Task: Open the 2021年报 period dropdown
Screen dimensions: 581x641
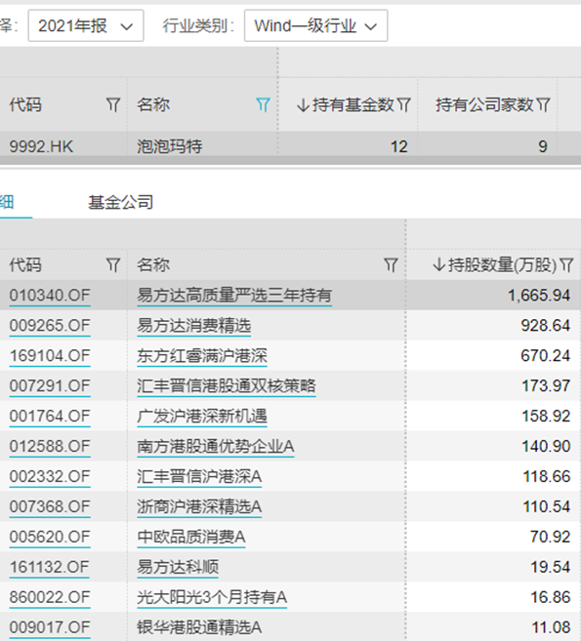Action: pos(86,26)
